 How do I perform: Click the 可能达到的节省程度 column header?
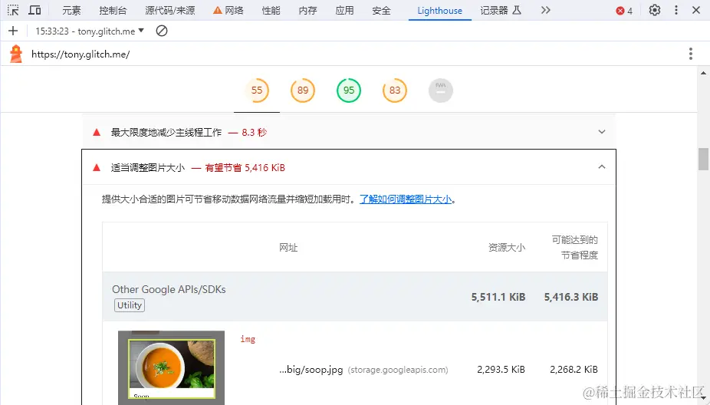pyautogui.click(x=575, y=247)
